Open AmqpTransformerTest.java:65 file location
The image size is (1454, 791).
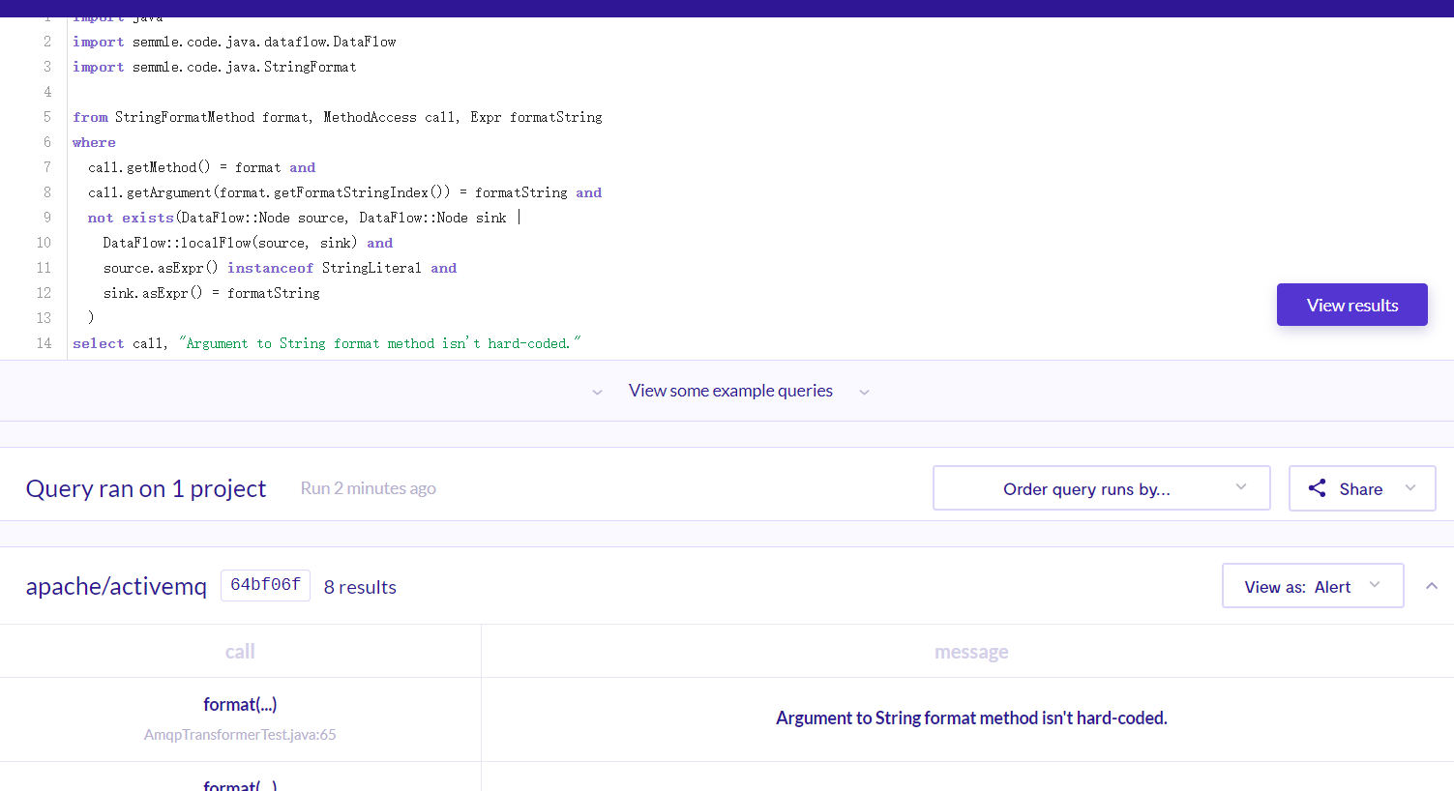pos(240,735)
